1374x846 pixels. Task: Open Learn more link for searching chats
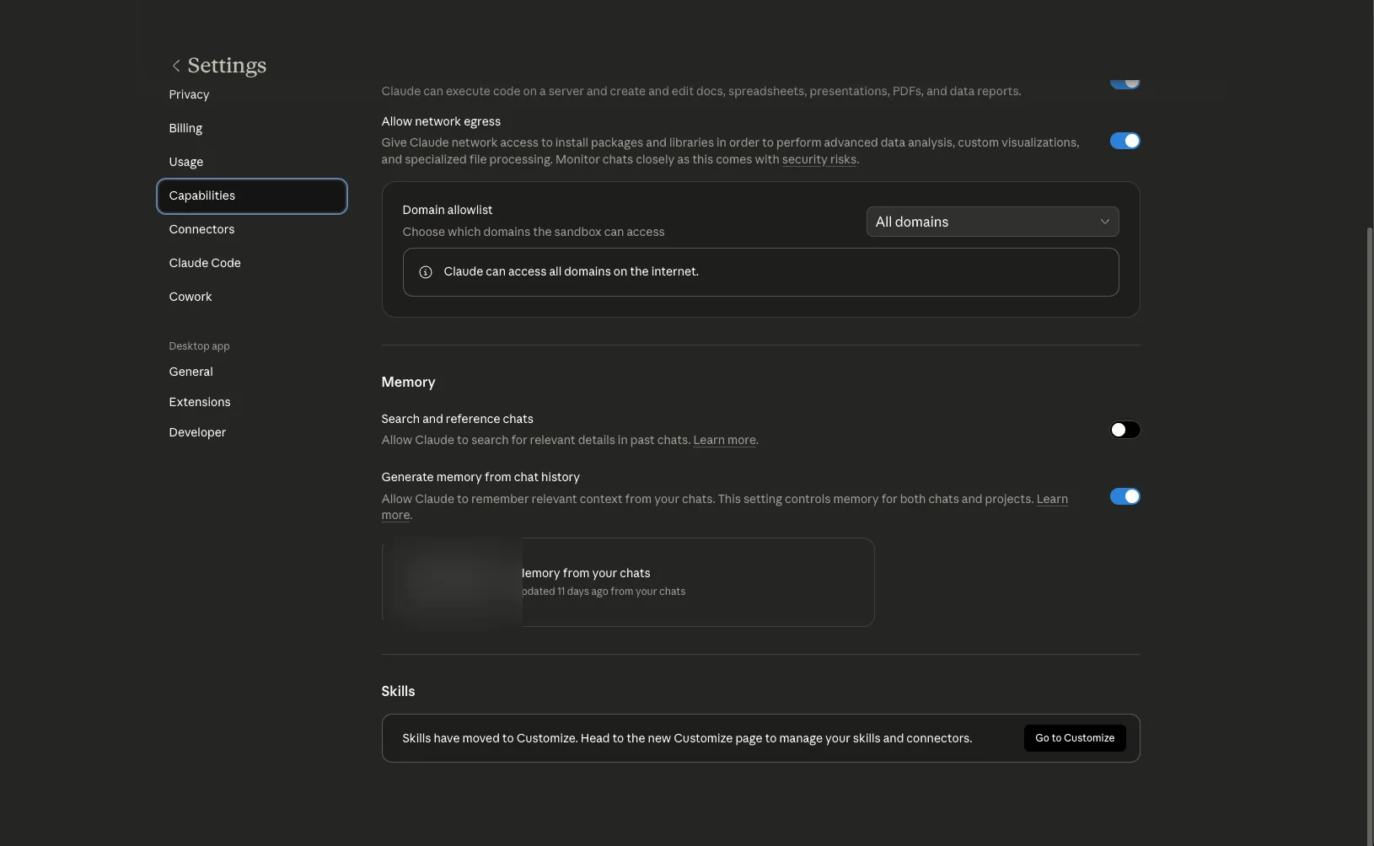724,440
